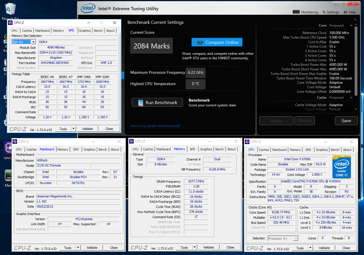Open the Mainboard tab in the CPU window
This screenshot has width=364, height=255.
(x=279, y=150)
